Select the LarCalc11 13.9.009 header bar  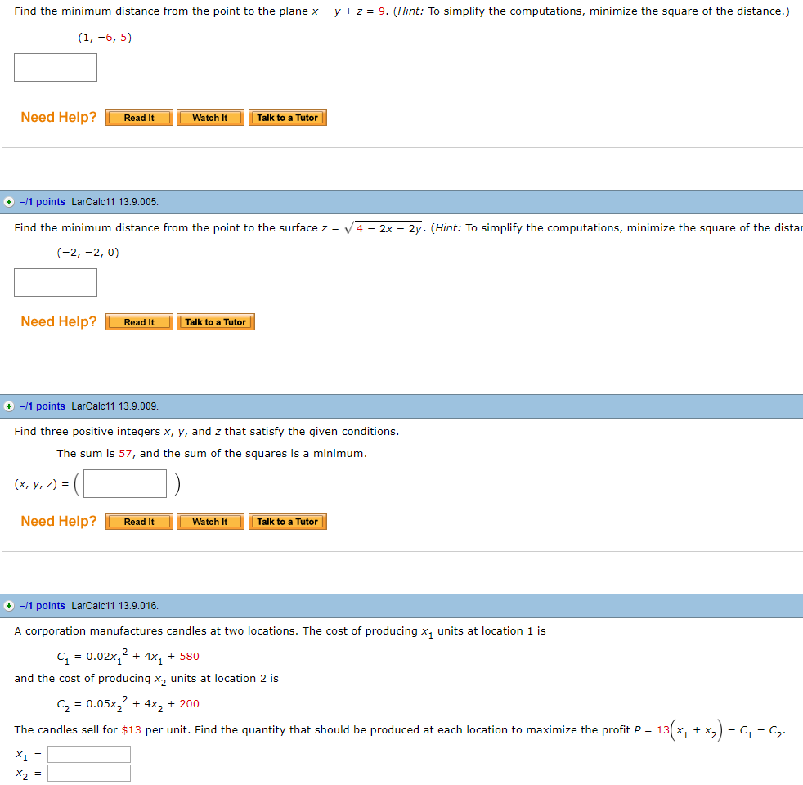click(x=409, y=406)
